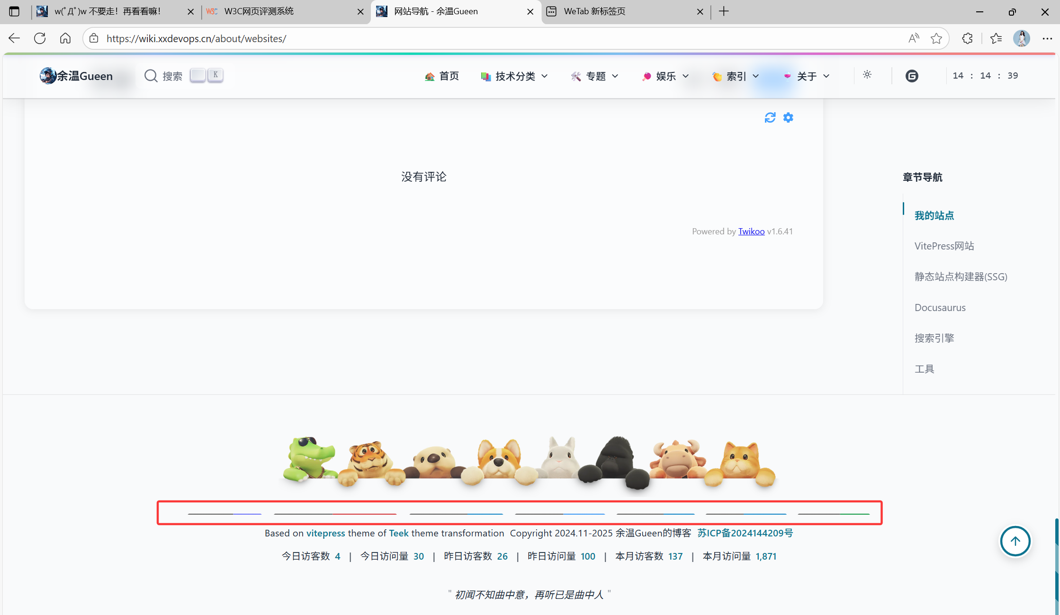This screenshot has width=1060, height=615.
Task: Jump to the Docusaurus section in 章节导航
Action: click(940, 308)
